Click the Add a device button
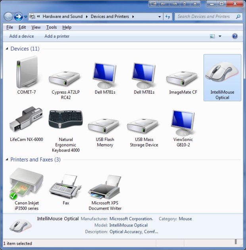Image resolution: width=246 pixels, height=250 pixels. 21,36
